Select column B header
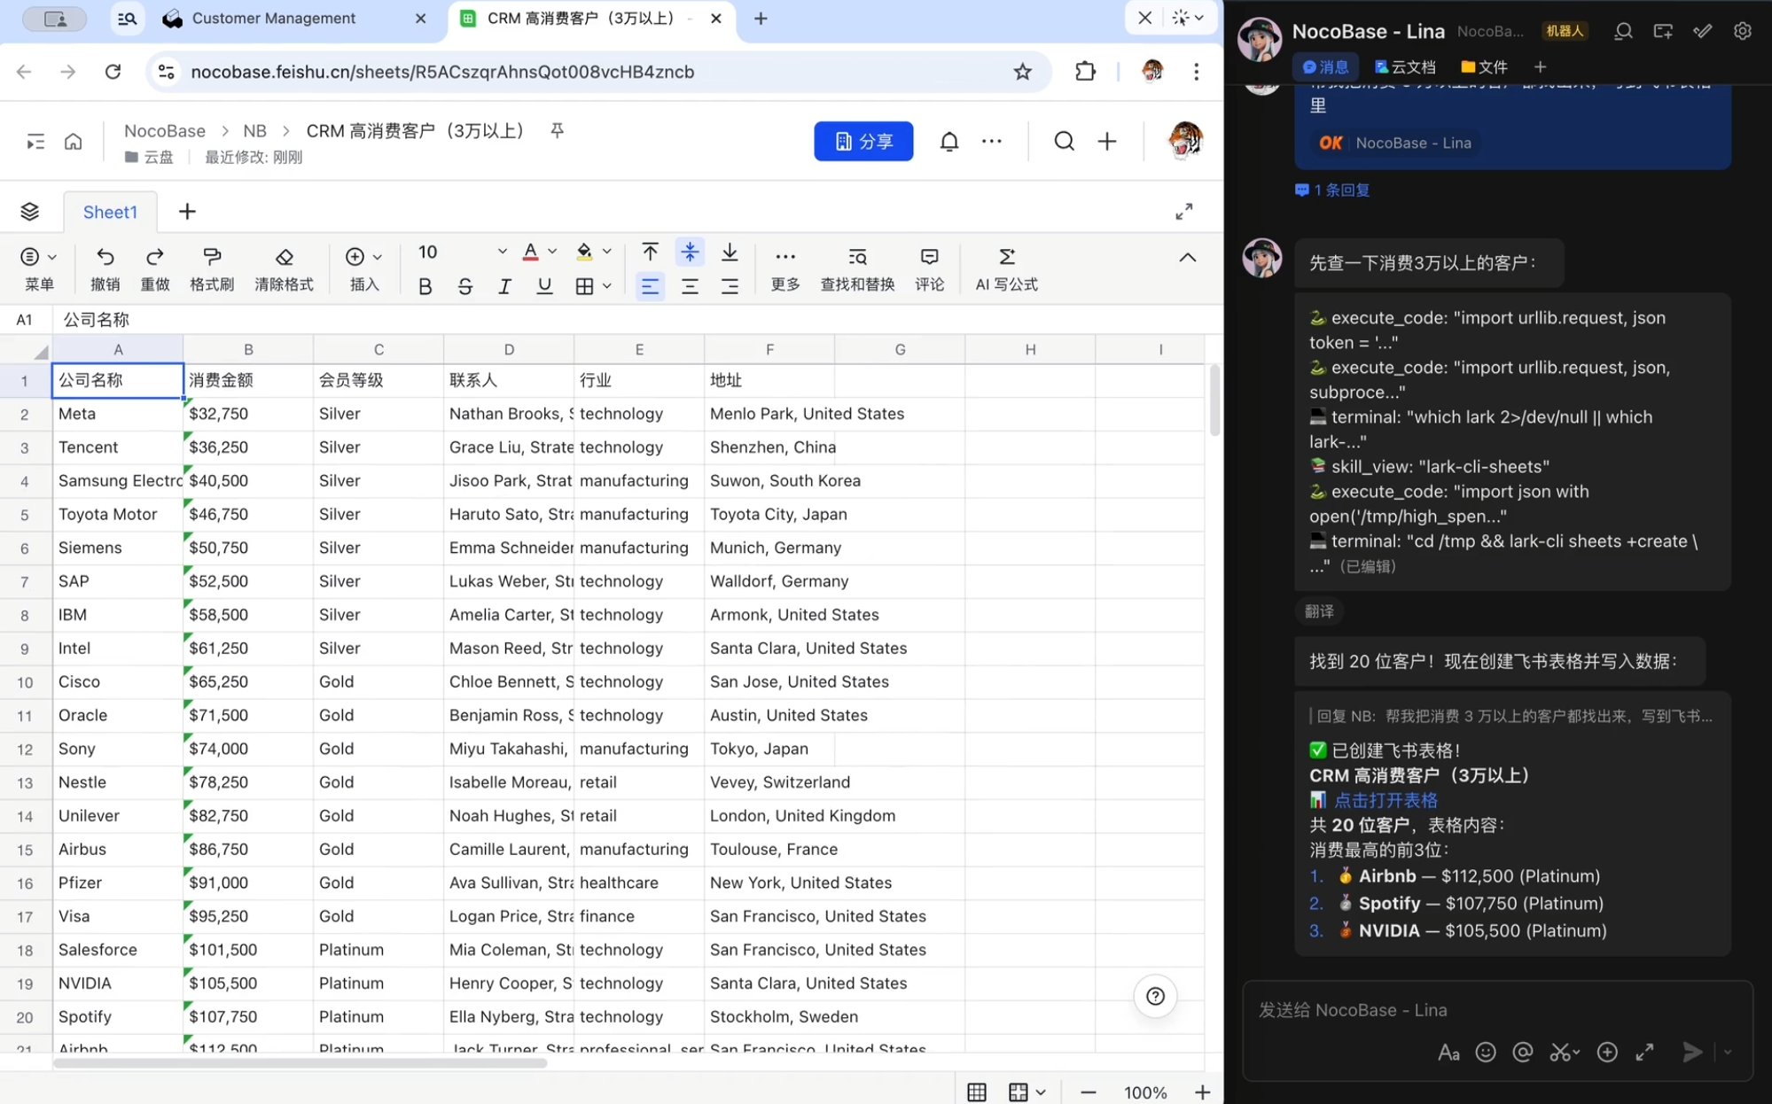Screen dimensions: 1772x1104 click(x=248, y=349)
